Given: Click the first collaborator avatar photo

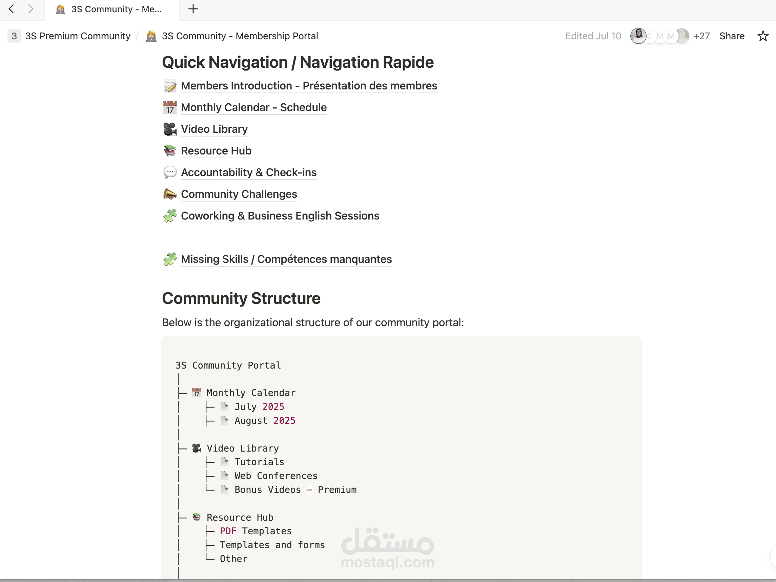Looking at the screenshot, I should (x=638, y=36).
